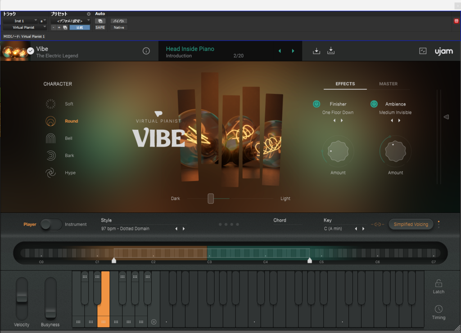Image resolution: width=461 pixels, height=333 pixels.
Task: Select the Bell character icon
Action: [x=50, y=138]
